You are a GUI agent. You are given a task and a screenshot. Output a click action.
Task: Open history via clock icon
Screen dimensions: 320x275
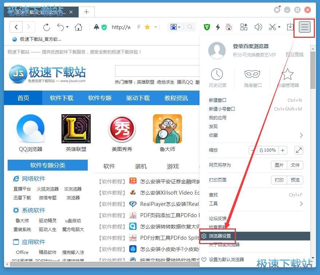point(217,74)
